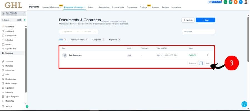Click the plus icon next to sidebar search
Image resolution: width=250 pixels, height=111 pixels.
coord(24,20)
